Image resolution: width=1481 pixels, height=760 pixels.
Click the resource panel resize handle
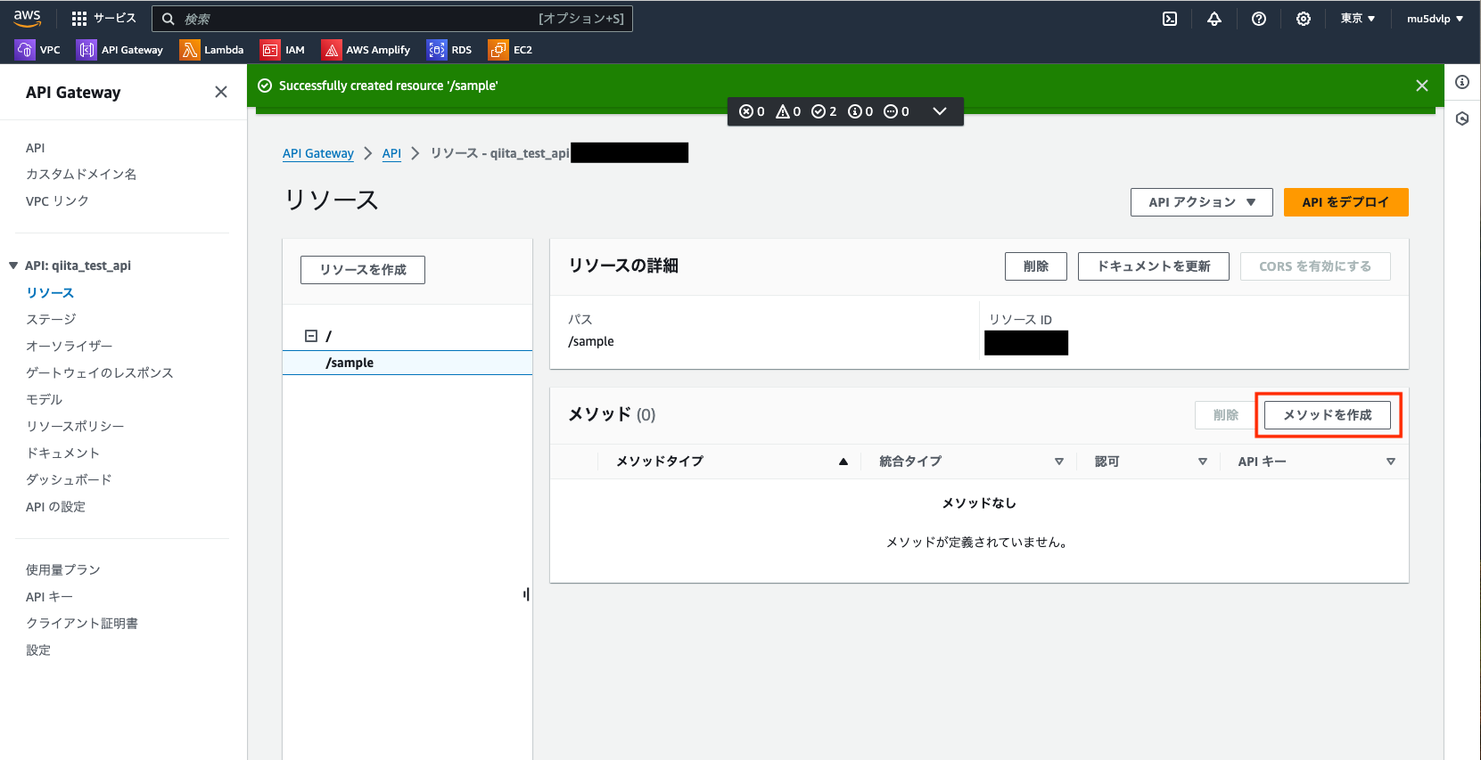526,594
